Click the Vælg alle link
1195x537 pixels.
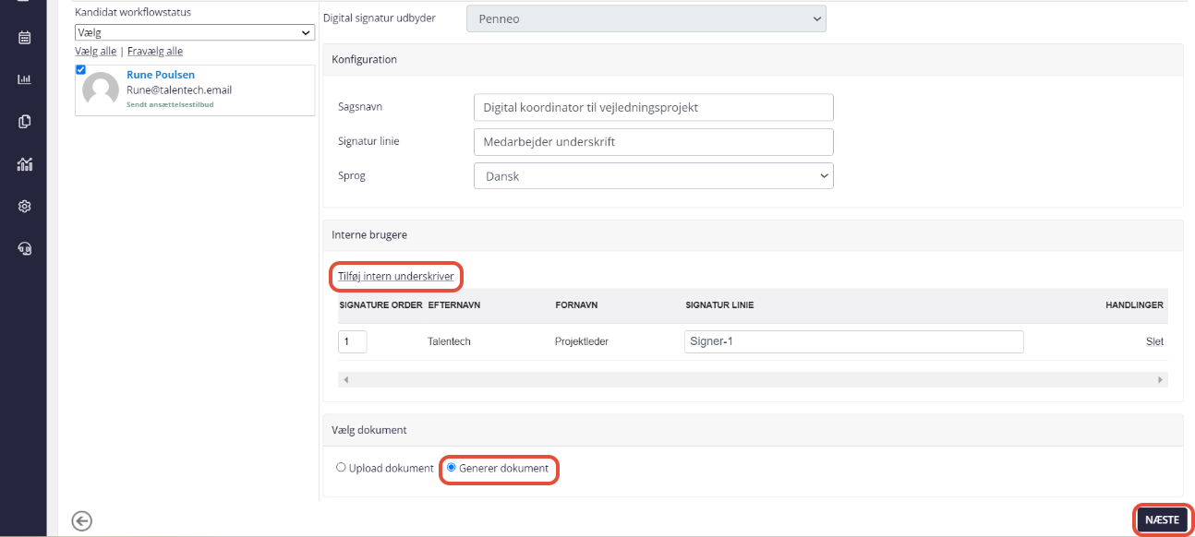pos(95,52)
